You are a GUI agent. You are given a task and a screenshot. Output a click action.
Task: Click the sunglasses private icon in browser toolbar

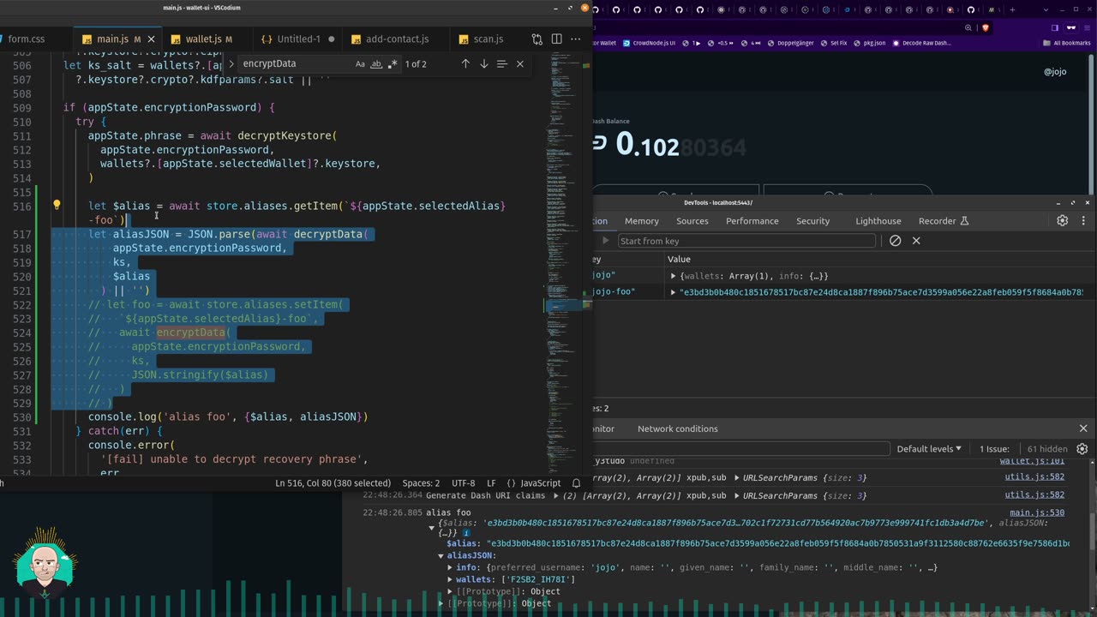(1071, 27)
